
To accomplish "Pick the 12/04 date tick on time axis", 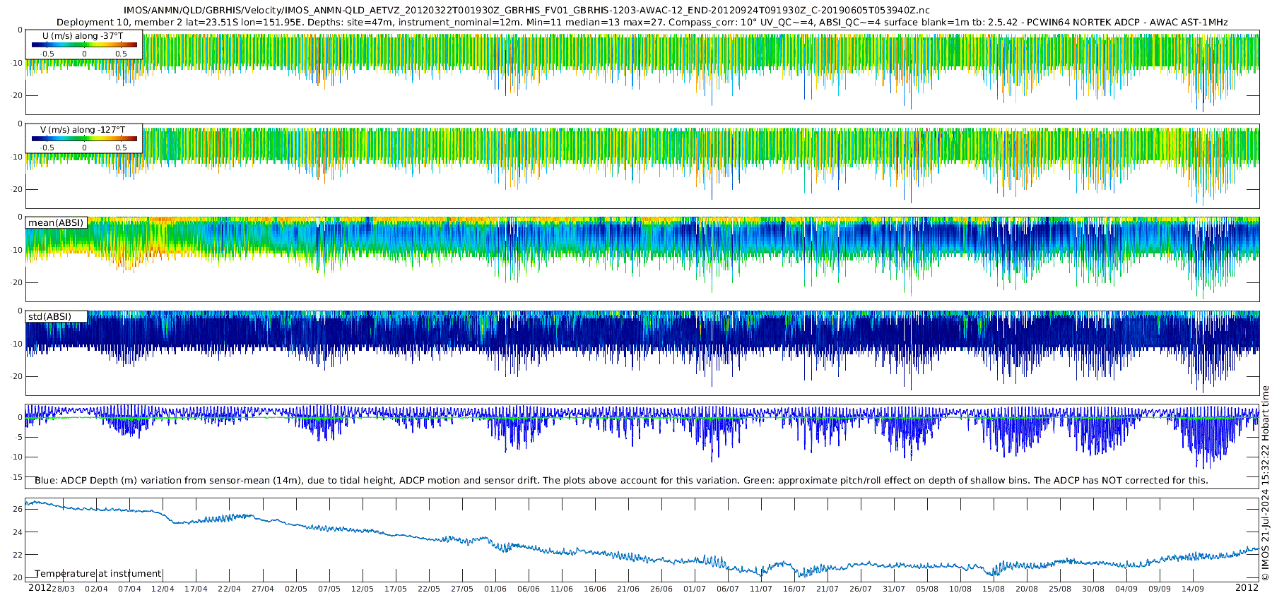I will [x=163, y=589].
